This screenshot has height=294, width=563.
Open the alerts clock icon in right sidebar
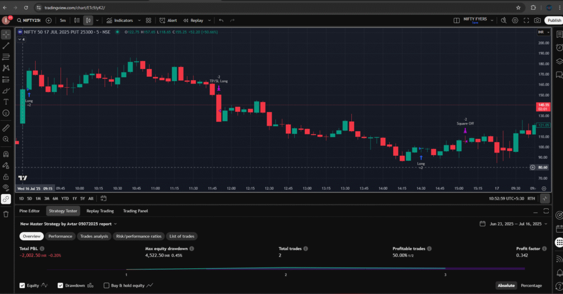559,48
